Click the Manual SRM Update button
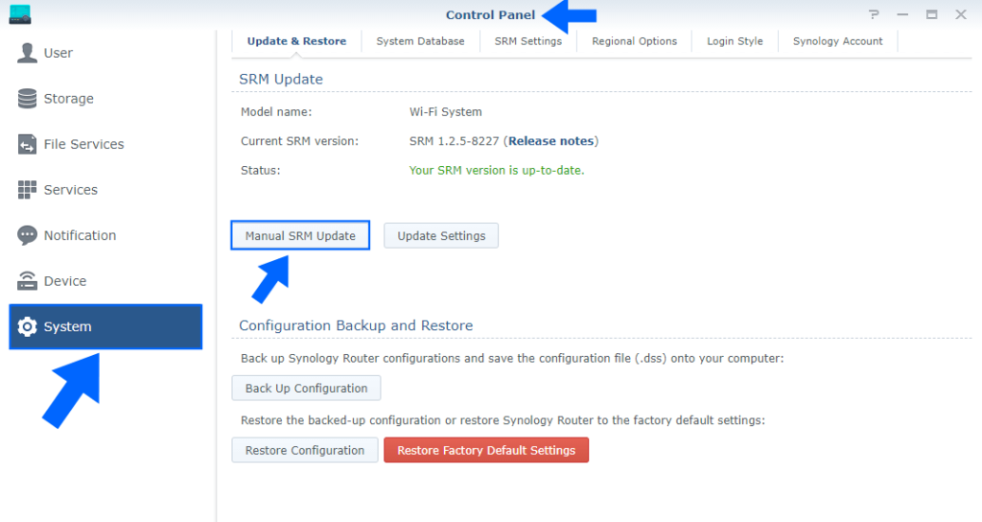 300,236
